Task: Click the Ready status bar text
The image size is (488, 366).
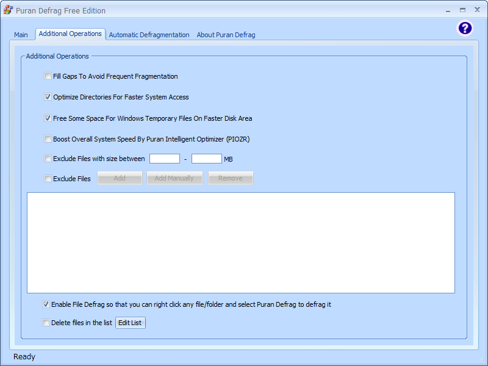Action: tap(24, 357)
